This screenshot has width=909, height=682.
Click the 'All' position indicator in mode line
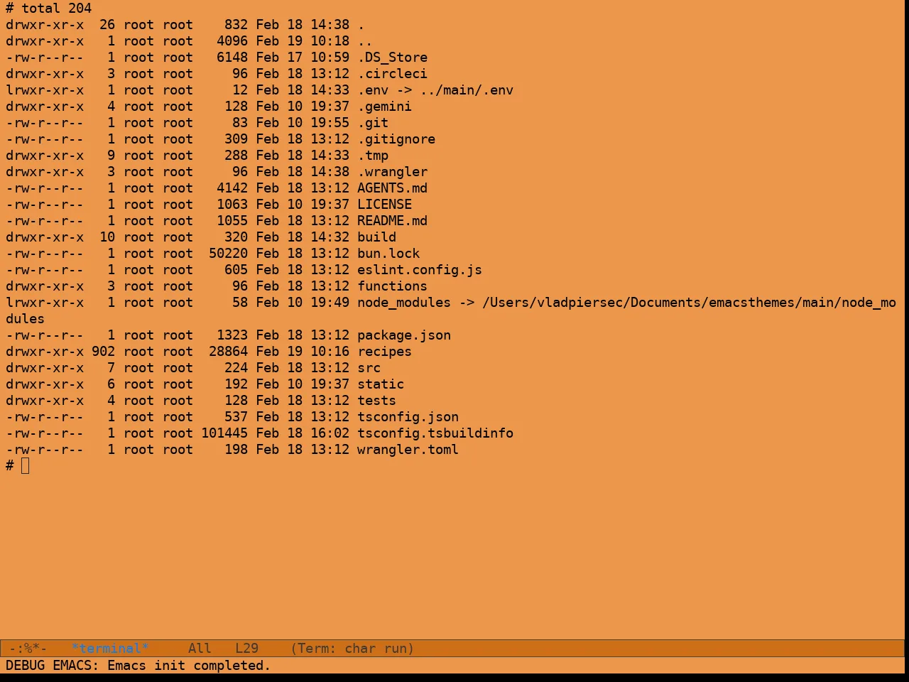(200, 649)
